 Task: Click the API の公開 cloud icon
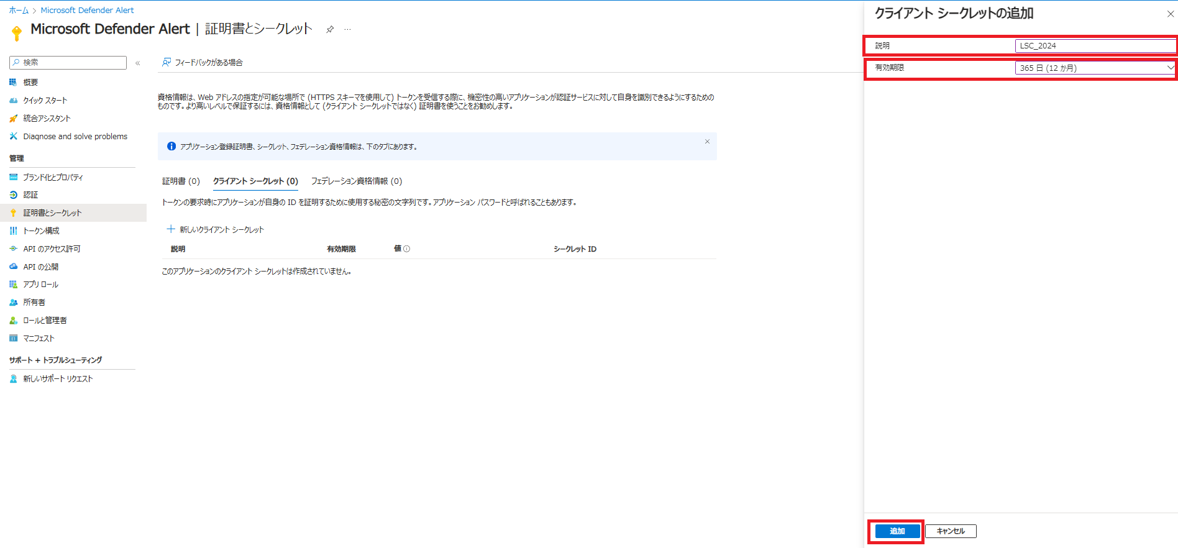click(13, 267)
